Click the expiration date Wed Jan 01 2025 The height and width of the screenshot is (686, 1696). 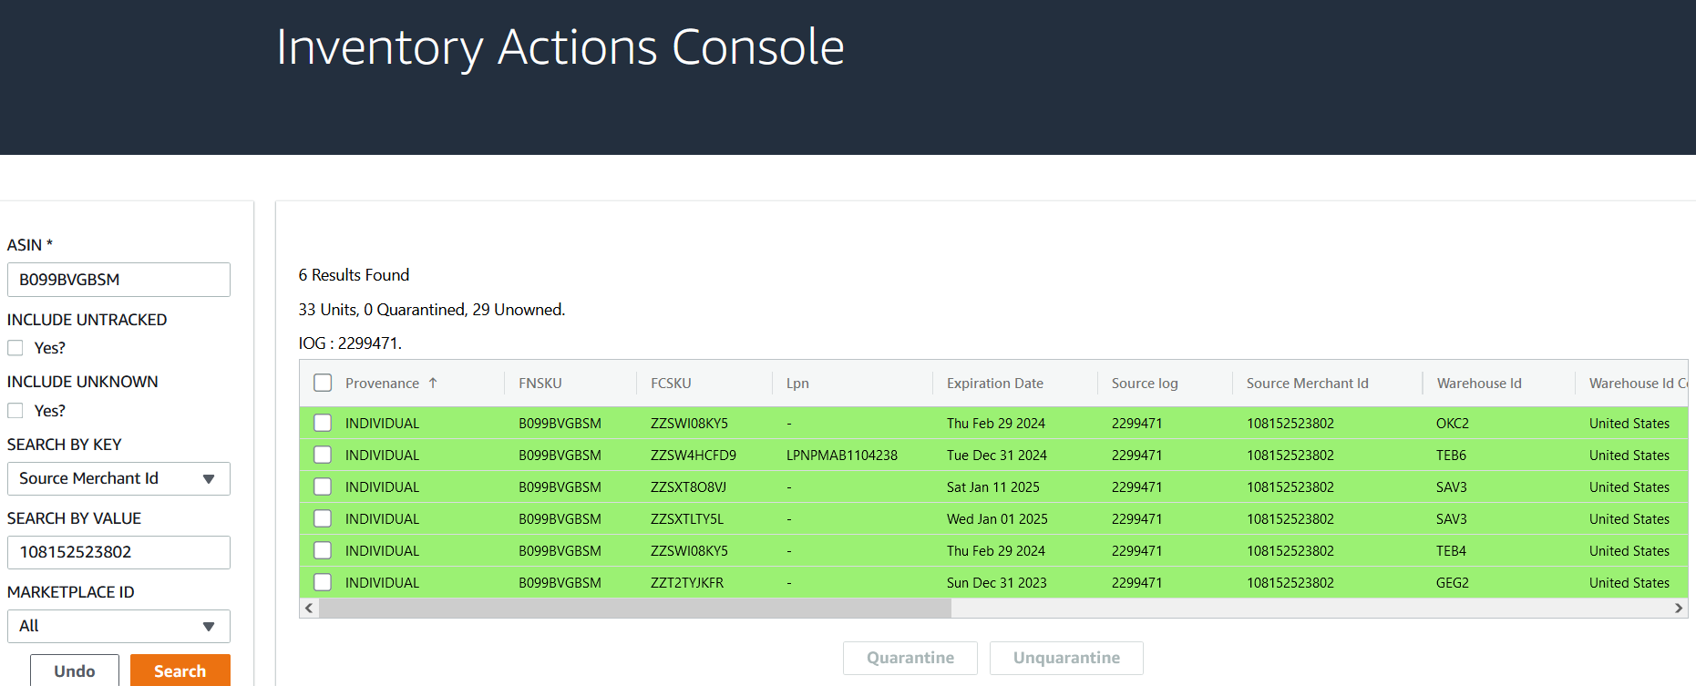pyautogui.click(x=997, y=519)
